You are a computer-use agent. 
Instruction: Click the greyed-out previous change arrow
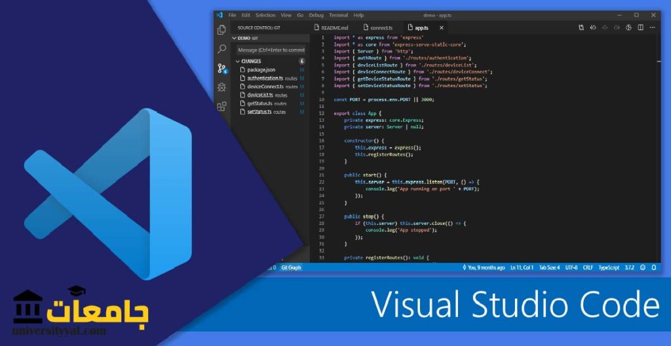click(605, 27)
